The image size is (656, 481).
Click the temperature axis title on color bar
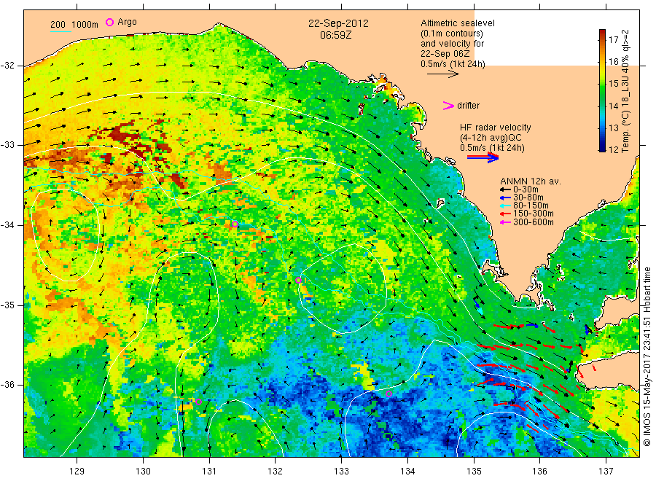625,91
